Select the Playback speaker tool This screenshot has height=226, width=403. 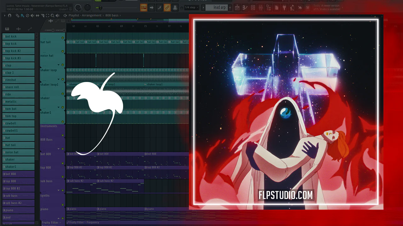pyautogui.click(x=57, y=15)
